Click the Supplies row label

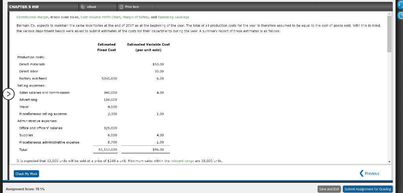26,135
